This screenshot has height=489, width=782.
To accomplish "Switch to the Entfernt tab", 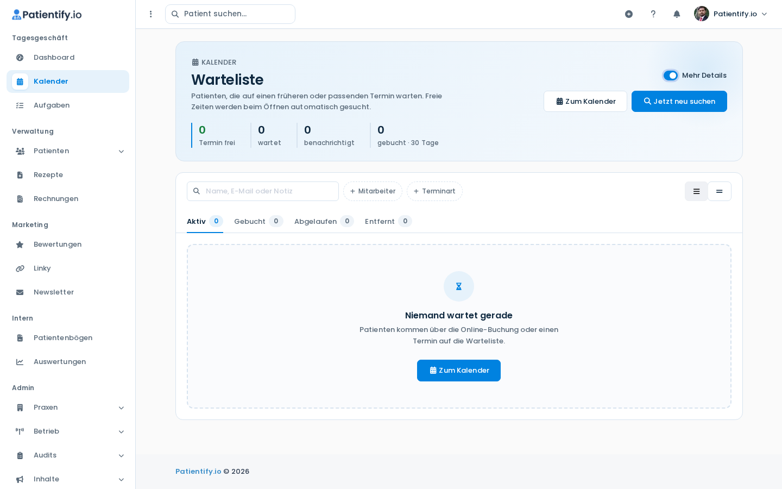I will coord(388,222).
